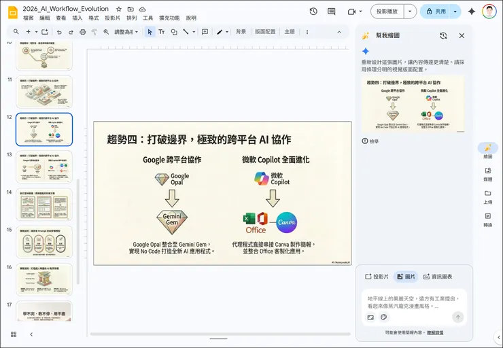Image resolution: width=503 pixels, height=348 pixels.
Task: Switch to the 投影片 tab in panel
Action: (377, 277)
